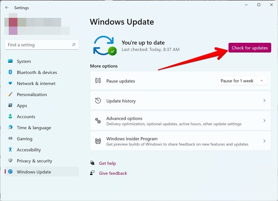
Task: Click the Privacy & security shield icon
Action: 10,161
